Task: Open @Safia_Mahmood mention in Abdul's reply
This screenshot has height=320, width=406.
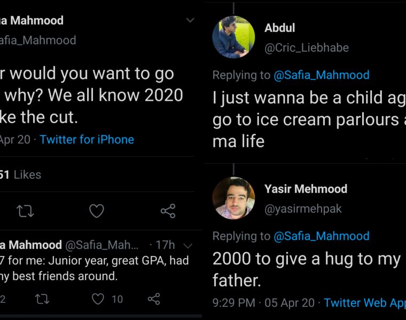Action: (321, 75)
